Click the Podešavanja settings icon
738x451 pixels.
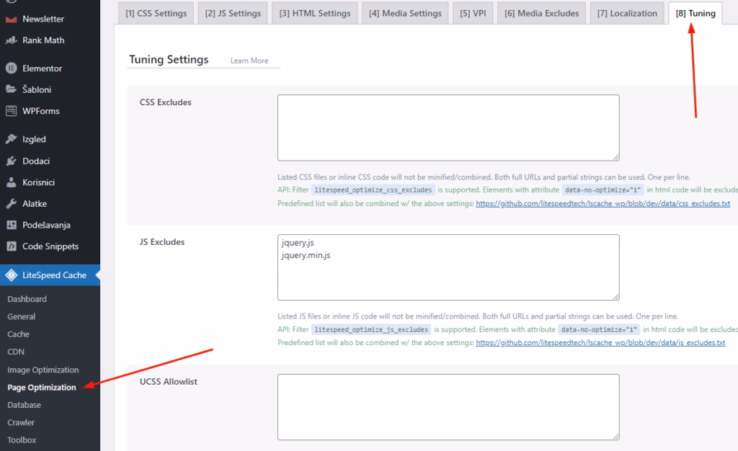(12, 225)
